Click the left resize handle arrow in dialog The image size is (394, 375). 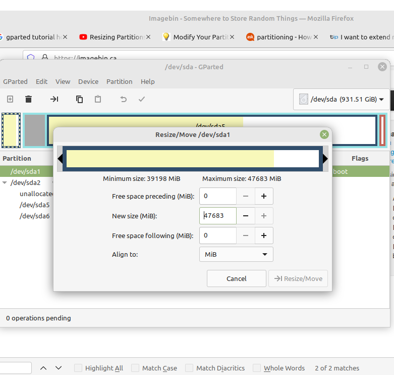pyautogui.click(x=60, y=159)
